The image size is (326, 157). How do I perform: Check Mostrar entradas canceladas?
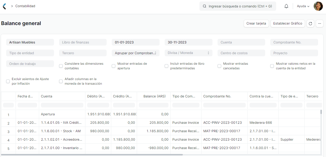219,66
